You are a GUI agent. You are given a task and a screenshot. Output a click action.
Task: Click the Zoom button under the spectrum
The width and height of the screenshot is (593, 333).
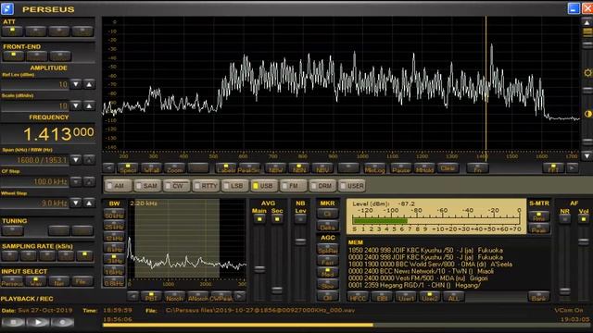tap(175, 168)
